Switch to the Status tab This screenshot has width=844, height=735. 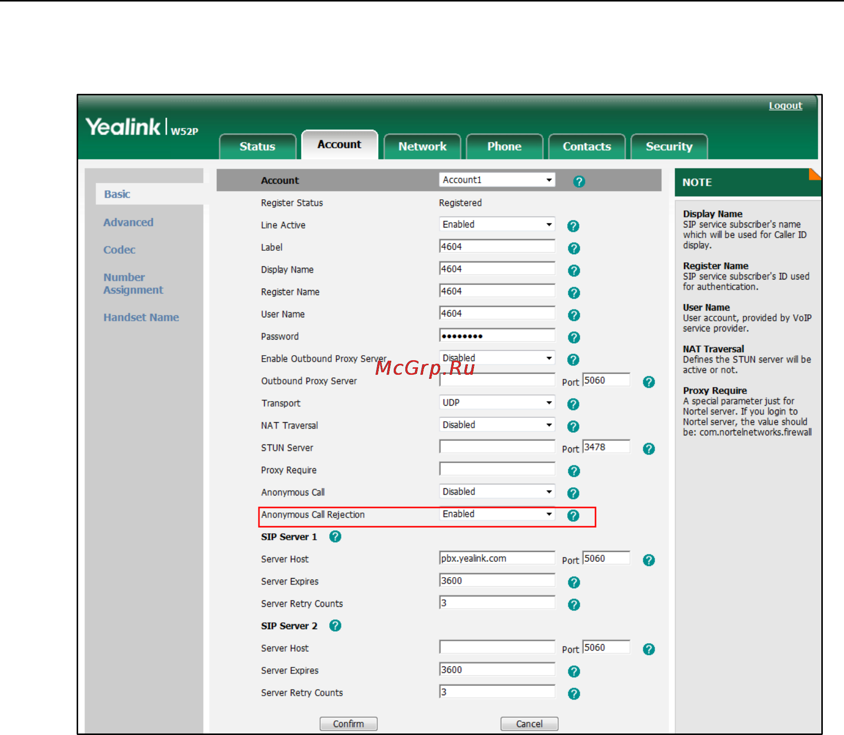click(258, 146)
